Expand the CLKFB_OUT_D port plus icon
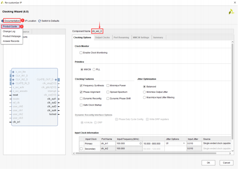 click(56, 80)
